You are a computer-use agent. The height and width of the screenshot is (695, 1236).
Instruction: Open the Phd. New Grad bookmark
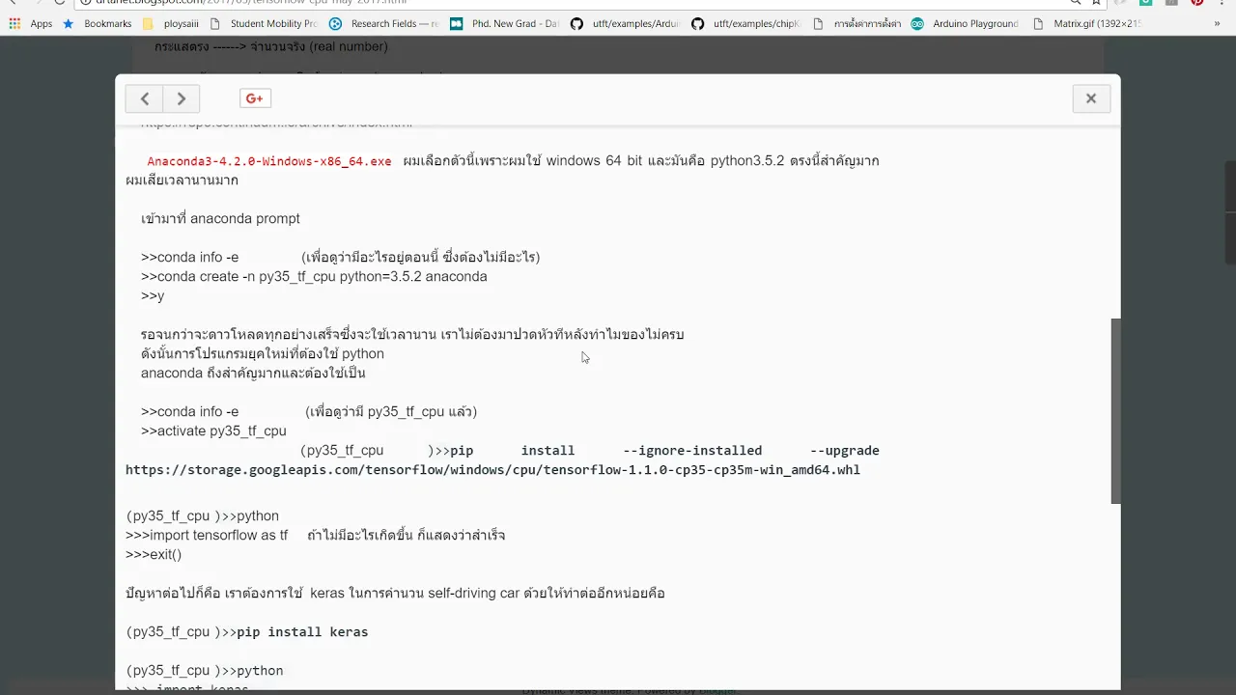504,23
